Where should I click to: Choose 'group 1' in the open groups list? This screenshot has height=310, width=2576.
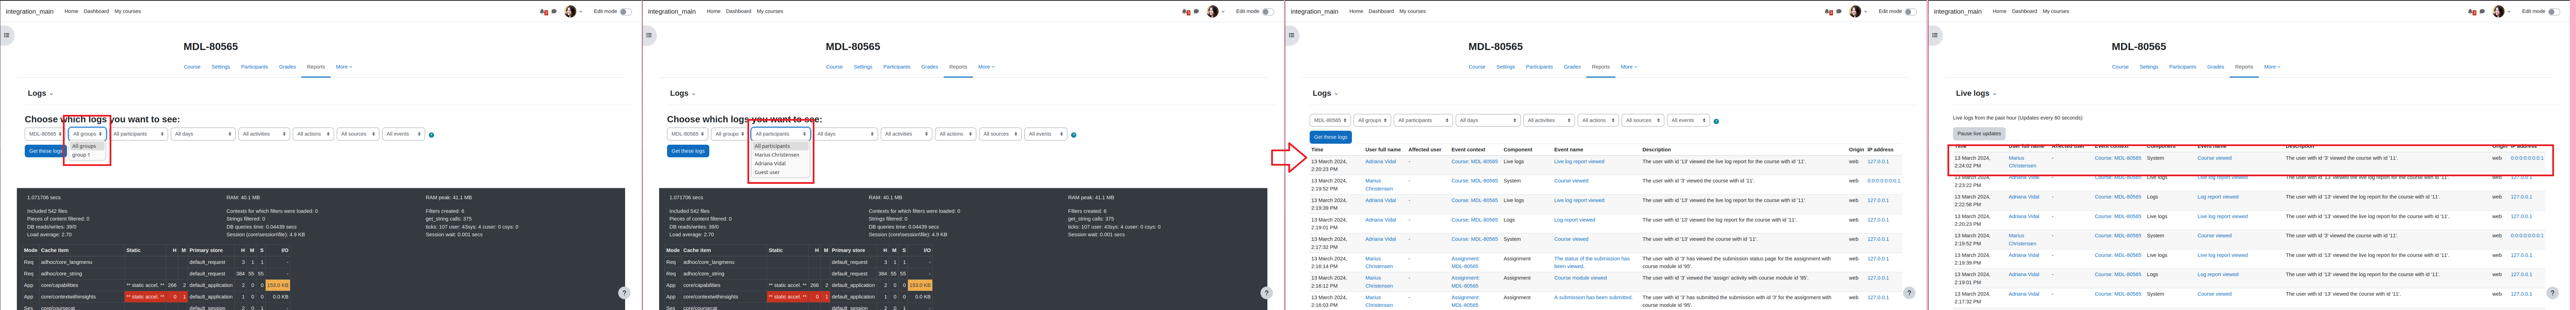pos(81,155)
